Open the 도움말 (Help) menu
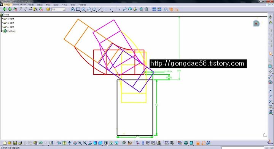This screenshot has height=149, width=274. coord(82,5)
